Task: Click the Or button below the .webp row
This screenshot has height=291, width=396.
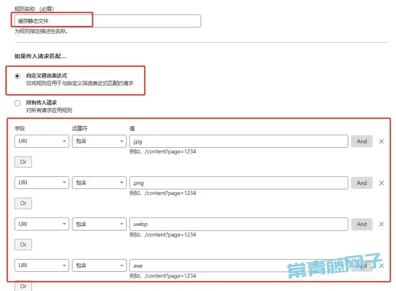Action: 23,245
